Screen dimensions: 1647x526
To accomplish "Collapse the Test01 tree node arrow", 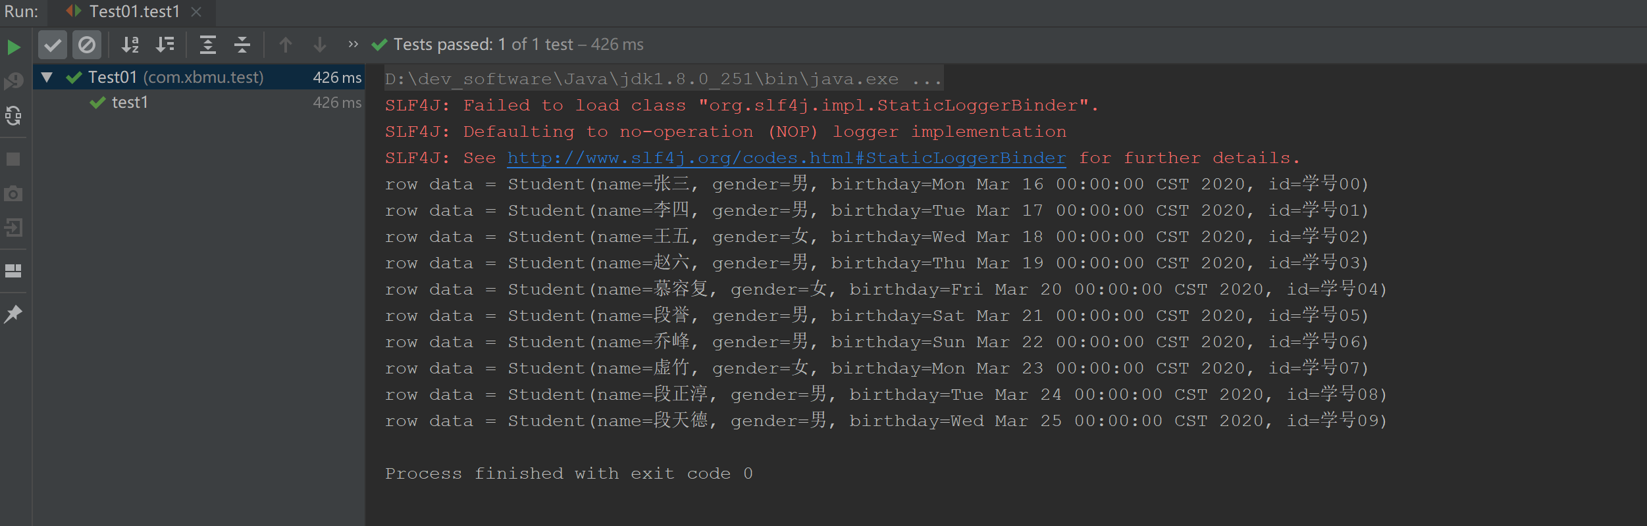I will click(x=47, y=78).
